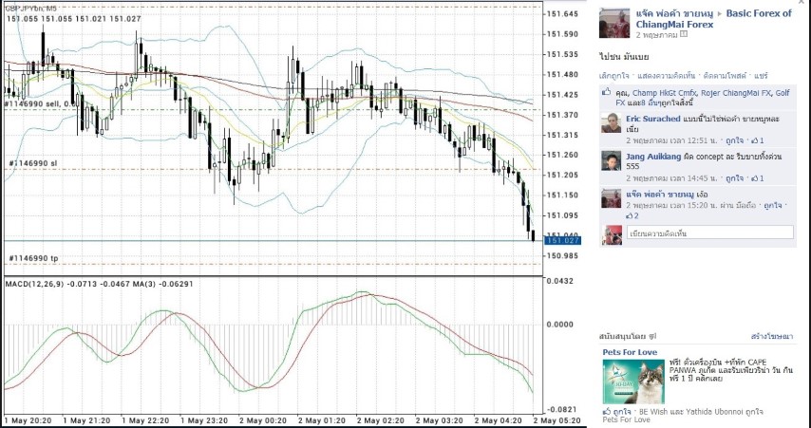
Task: Click สร้างโฆษณา create ad link
Action: coord(772,337)
